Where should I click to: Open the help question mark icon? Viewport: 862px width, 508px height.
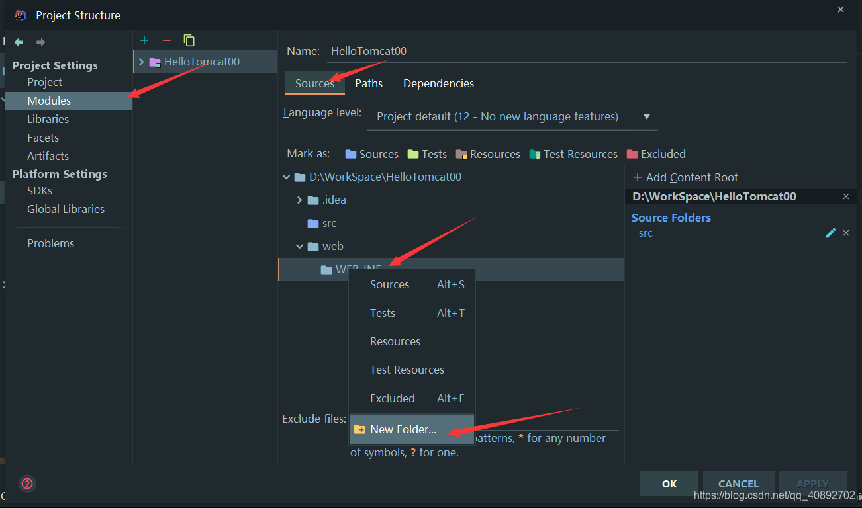(x=27, y=484)
